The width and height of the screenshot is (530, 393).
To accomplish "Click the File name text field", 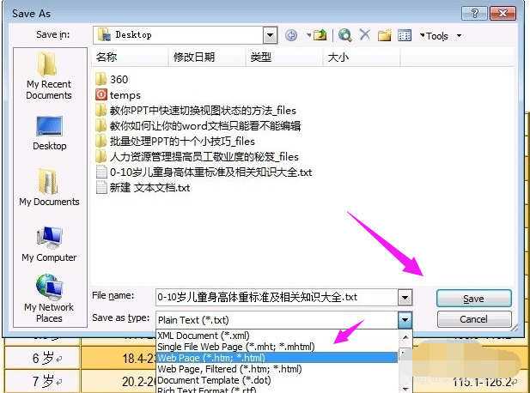I will click(x=275, y=297).
